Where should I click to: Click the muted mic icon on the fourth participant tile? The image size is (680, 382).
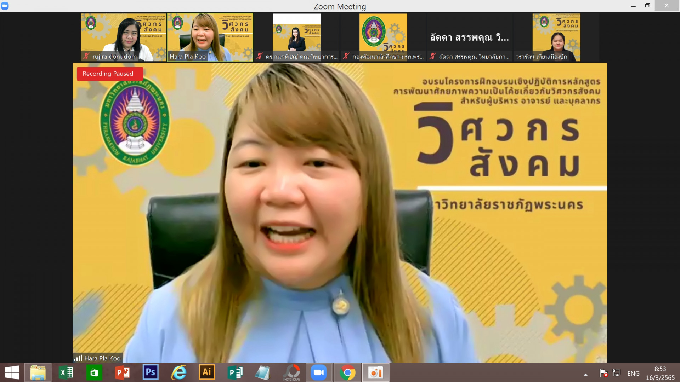coord(346,56)
